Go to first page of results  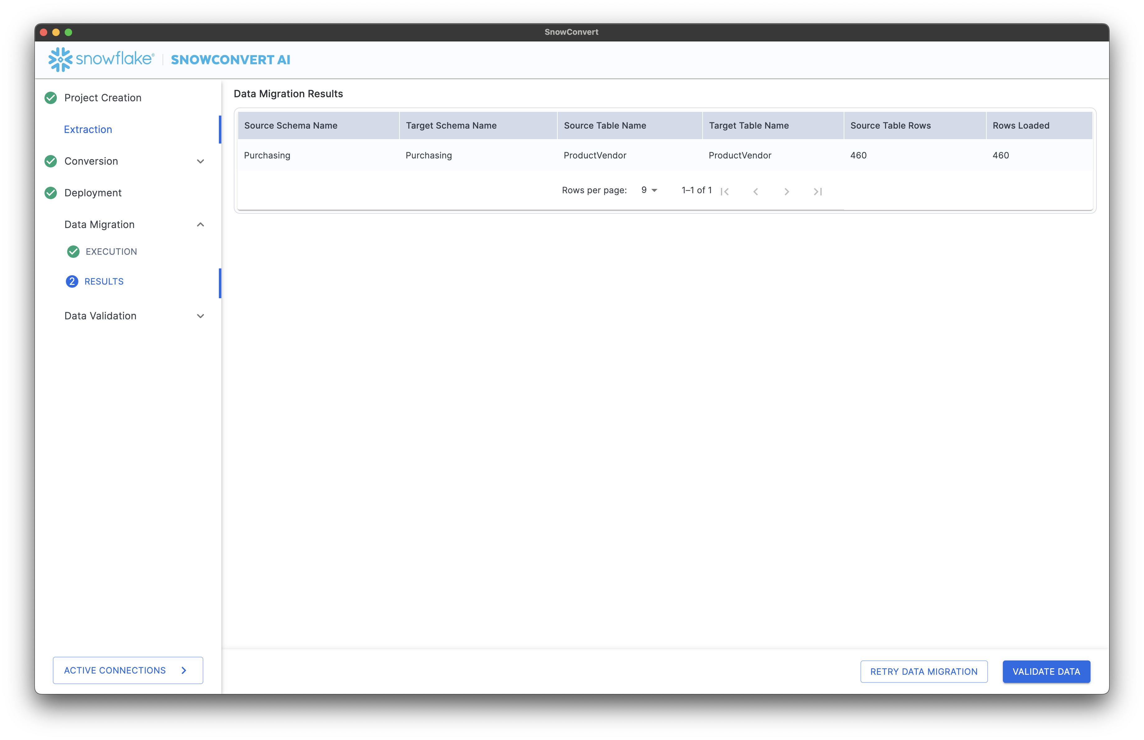coord(724,192)
